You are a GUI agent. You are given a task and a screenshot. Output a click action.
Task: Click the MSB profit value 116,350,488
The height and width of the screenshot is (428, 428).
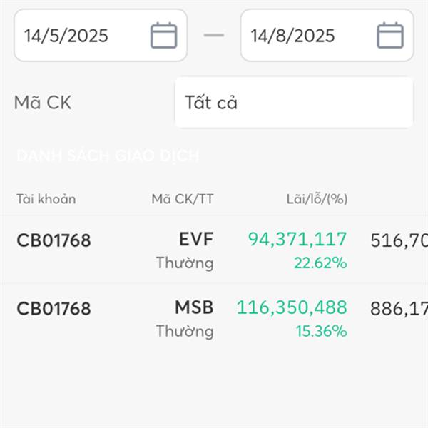292,307
